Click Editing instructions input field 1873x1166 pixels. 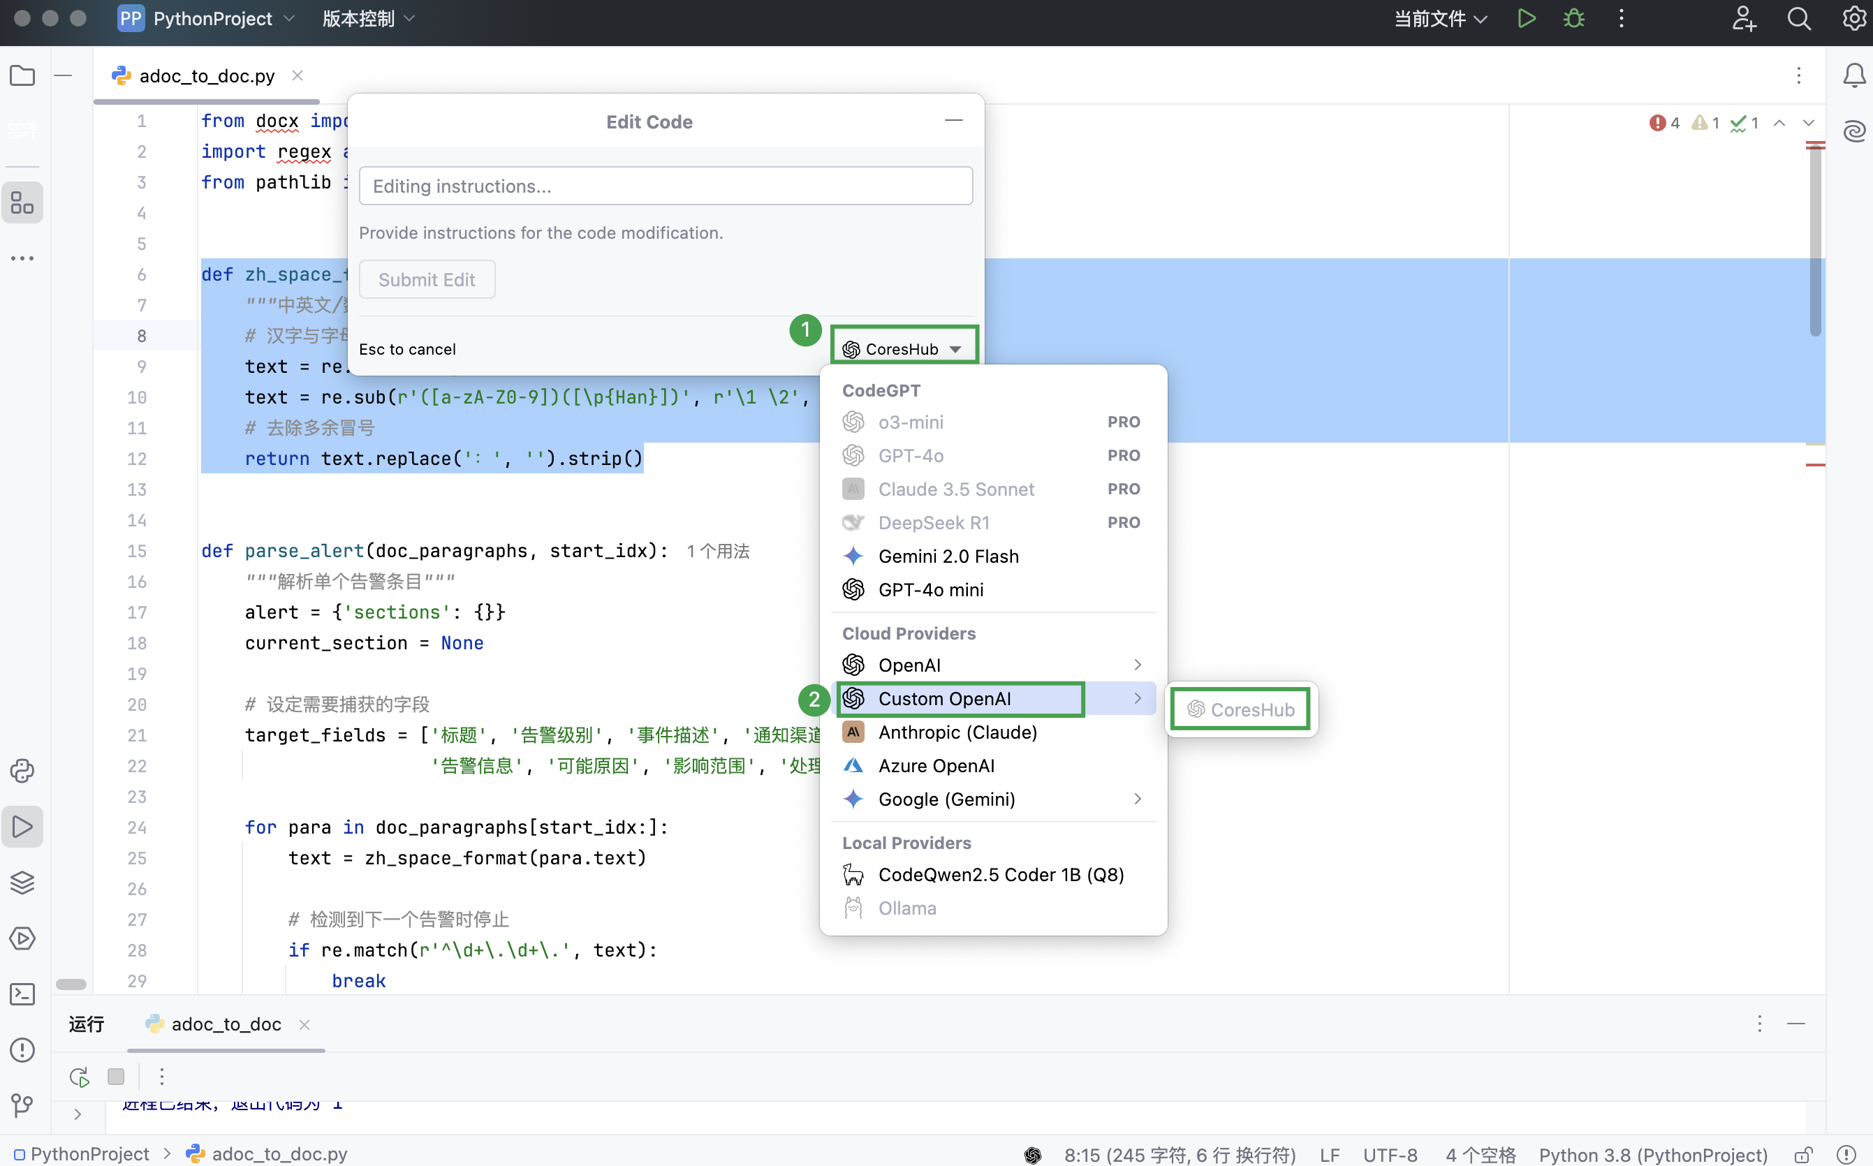pos(666,186)
